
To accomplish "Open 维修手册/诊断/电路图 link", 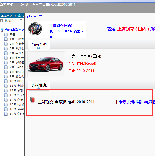I will [x=137, y=102].
